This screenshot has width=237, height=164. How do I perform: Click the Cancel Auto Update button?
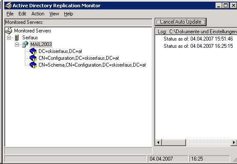pos(180,22)
